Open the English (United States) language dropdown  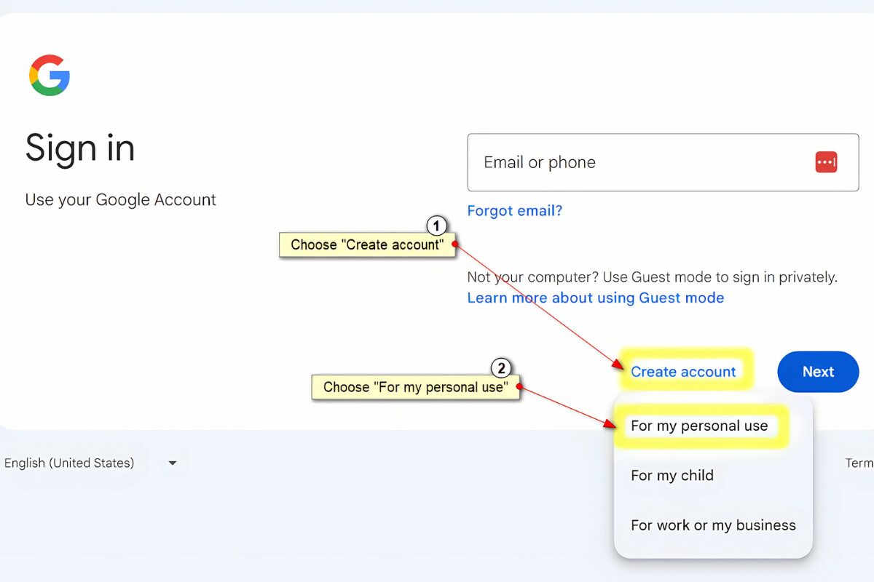pos(90,463)
